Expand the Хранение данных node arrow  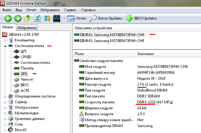pos(5,119)
